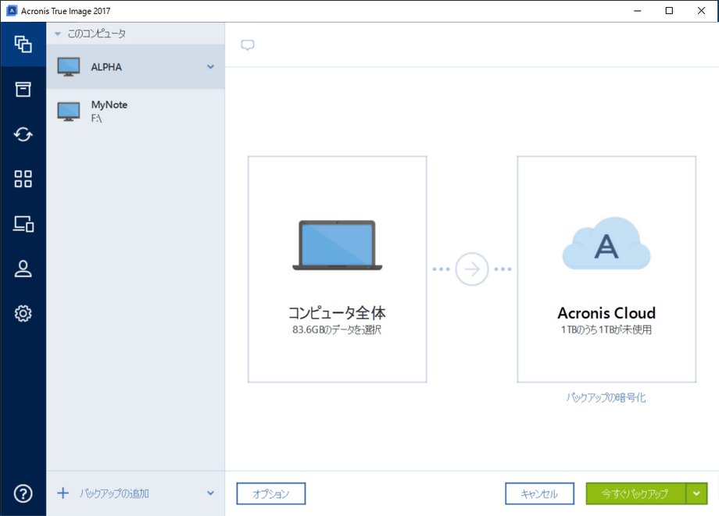Open the Dashboard devices icon
The width and height of the screenshot is (719, 516).
[23, 224]
